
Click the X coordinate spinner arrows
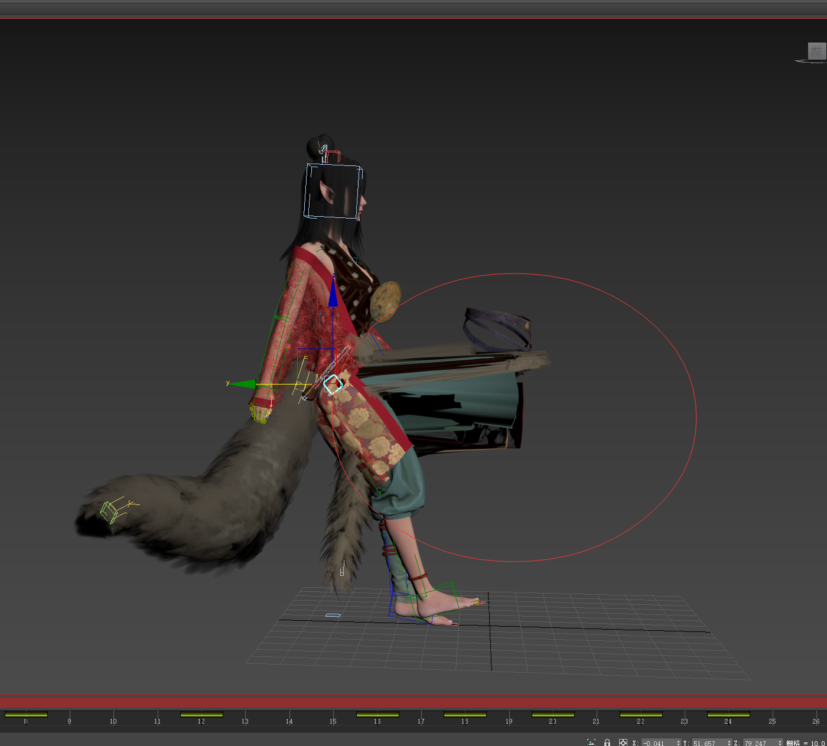[678, 743]
